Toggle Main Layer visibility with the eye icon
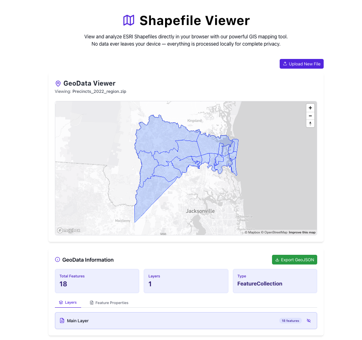This screenshot has height=340, width=362. click(309, 321)
